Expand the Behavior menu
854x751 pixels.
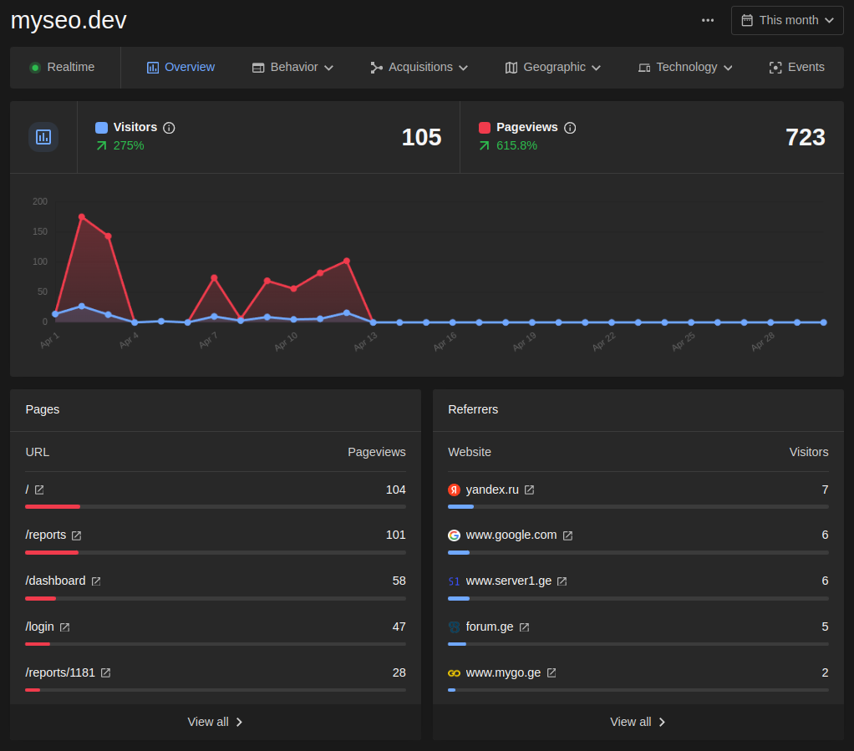[292, 68]
